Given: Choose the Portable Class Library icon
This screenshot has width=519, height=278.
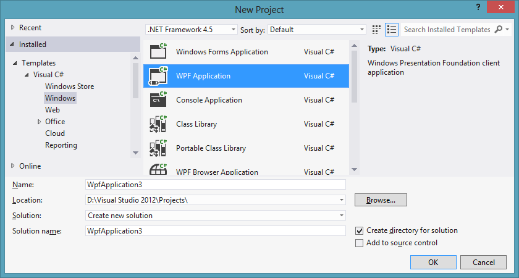Looking at the screenshot, I should (159, 148).
